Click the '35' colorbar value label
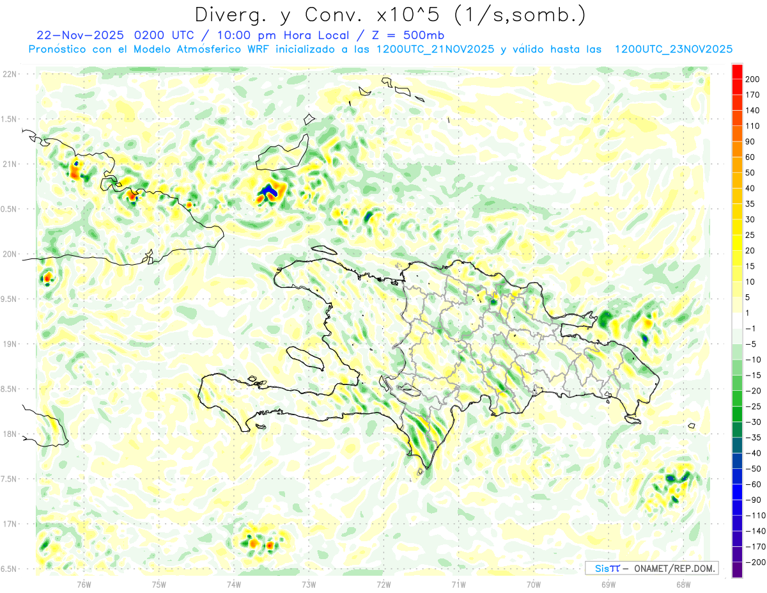This screenshot has height=593, width=767. pyautogui.click(x=751, y=203)
